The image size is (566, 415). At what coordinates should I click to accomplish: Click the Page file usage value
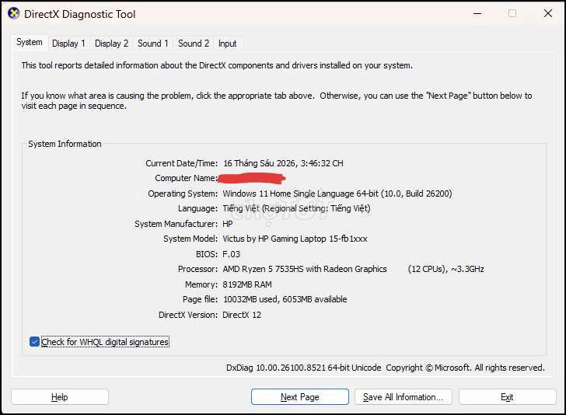coord(285,299)
